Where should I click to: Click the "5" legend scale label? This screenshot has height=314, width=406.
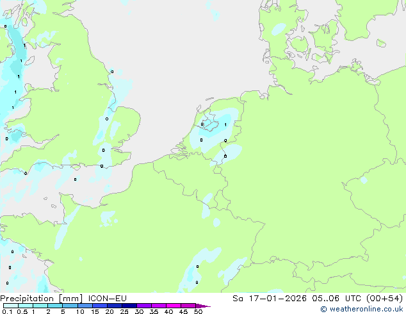pyautogui.click(x=63, y=311)
